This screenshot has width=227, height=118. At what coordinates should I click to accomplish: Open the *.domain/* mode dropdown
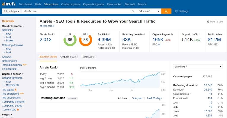149,11
